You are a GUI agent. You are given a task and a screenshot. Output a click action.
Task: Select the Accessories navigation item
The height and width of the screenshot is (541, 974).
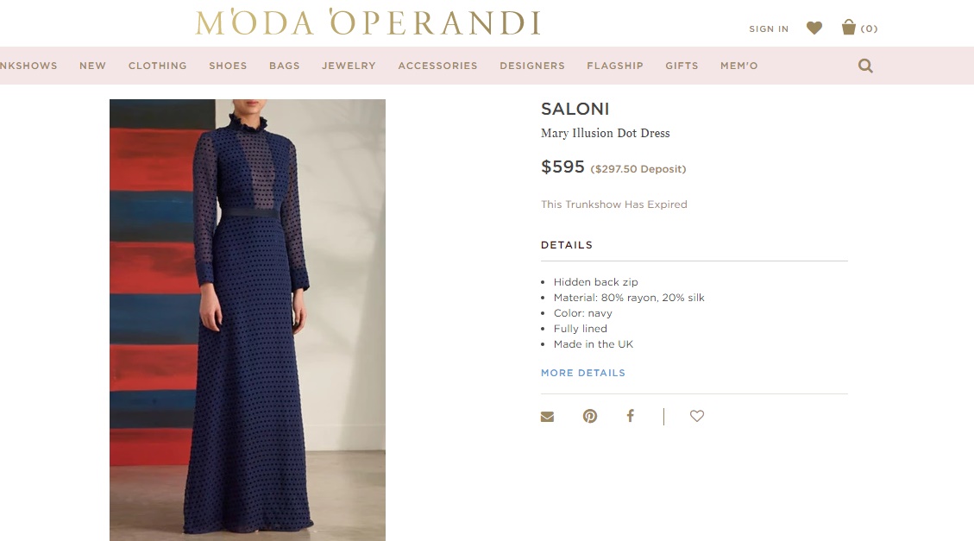click(438, 66)
